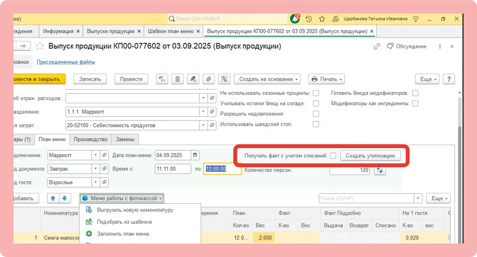
Task: Expand the расходов field dropdown arrow
Action: (204, 98)
